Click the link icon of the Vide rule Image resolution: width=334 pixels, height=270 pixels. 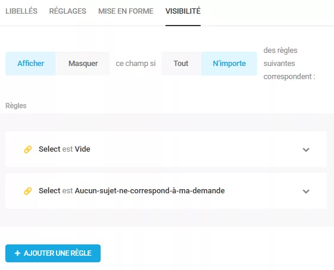[x=28, y=149]
